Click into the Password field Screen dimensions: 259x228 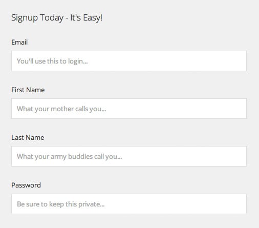click(x=129, y=204)
